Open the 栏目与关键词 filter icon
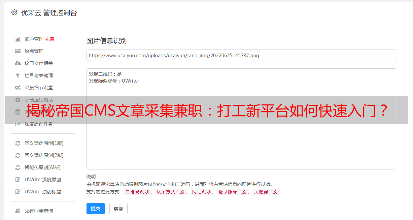Screen dimensions: 413x220 pyautogui.click(x=18, y=75)
